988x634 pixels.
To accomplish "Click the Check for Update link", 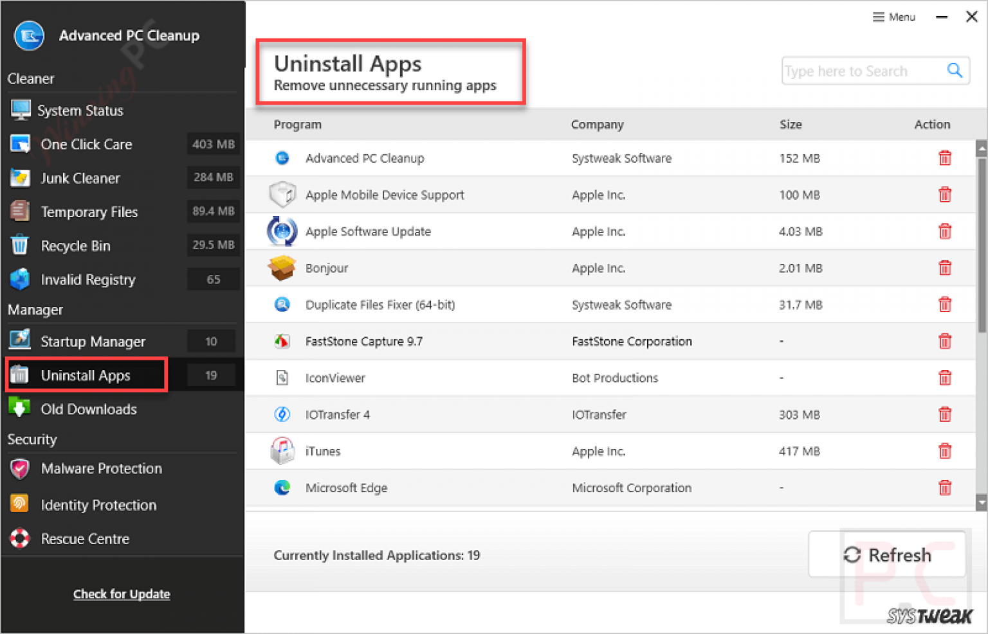I will click(122, 594).
